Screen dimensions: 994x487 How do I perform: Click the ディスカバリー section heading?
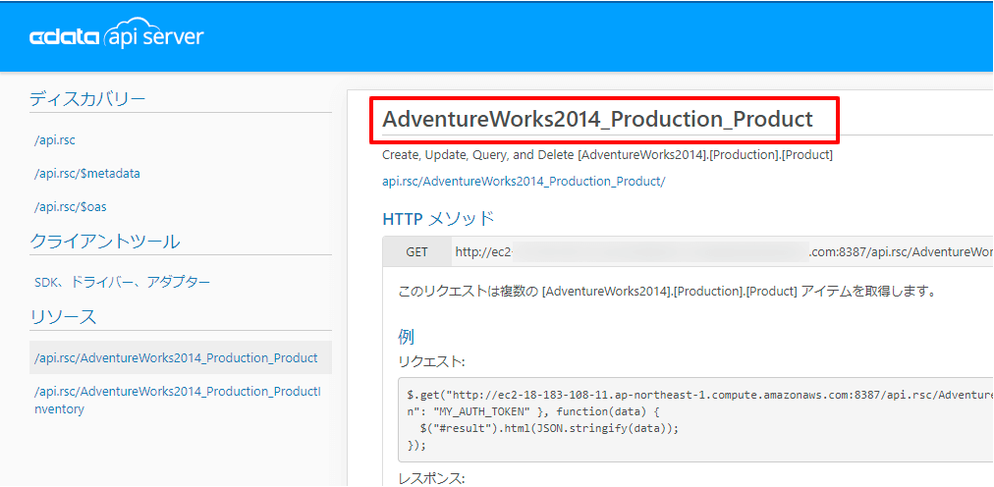[87, 98]
